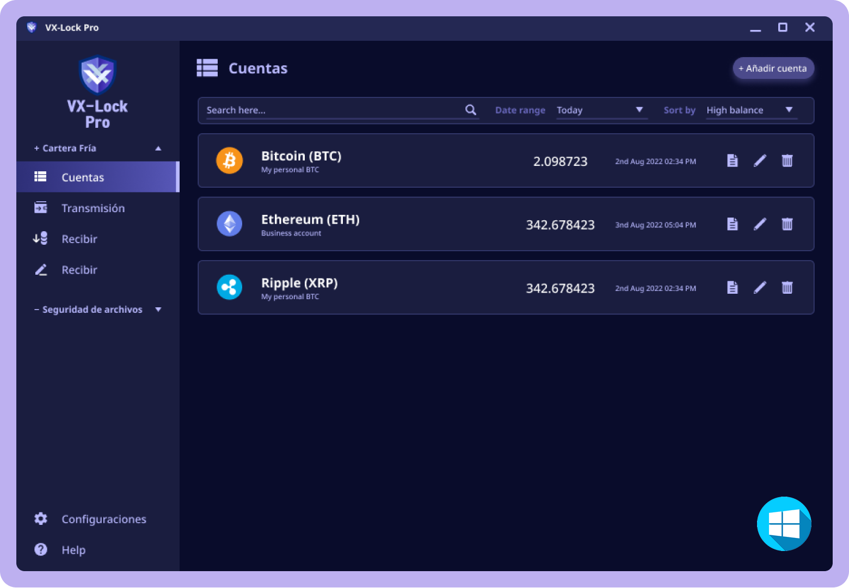Viewport: 849px width, 588px height.
Task: Delete the Ripple (XRP) account
Action: point(787,288)
